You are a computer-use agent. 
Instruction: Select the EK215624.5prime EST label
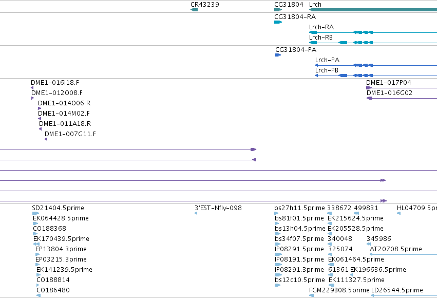click(x=356, y=218)
